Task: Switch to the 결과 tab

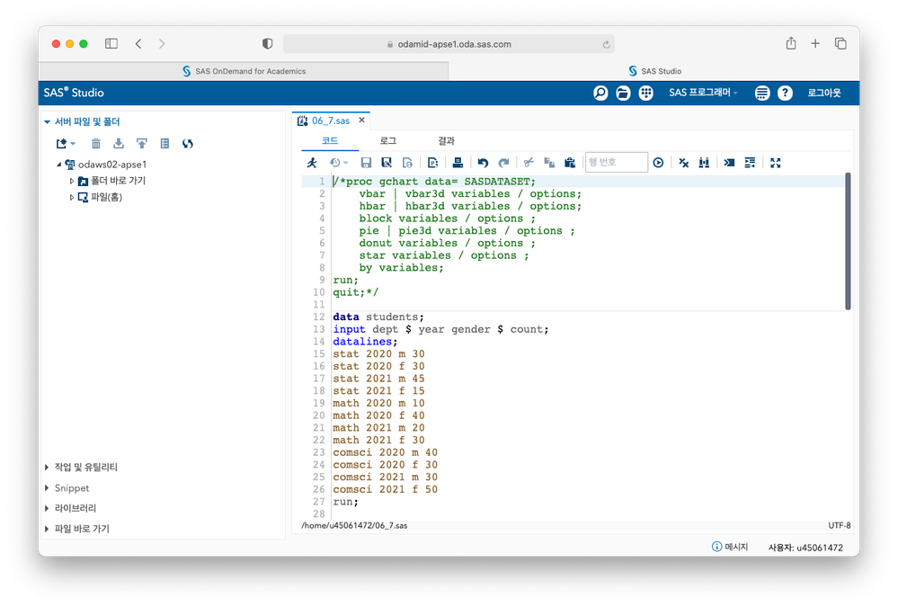Action: tap(446, 141)
